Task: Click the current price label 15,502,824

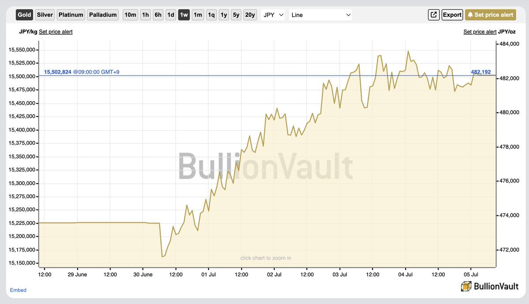Action: click(x=57, y=72)
